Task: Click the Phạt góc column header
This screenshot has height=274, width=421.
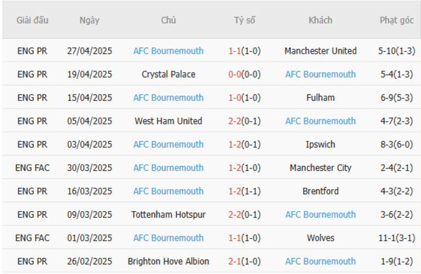Action: click(x=396, y=20)
